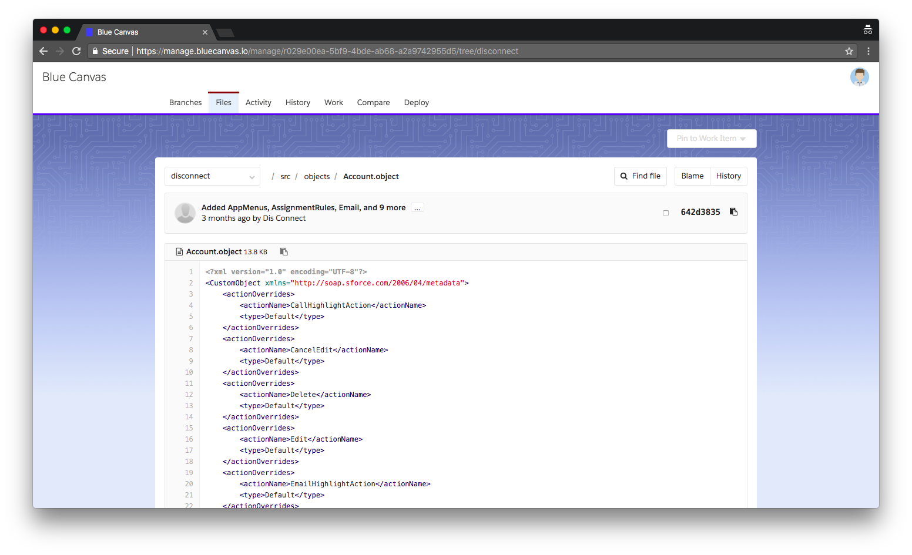Click the 'Delete' actionName line
Image resolution: width=912 pixels, height=555 pixels.
click(x=306, y=395)
